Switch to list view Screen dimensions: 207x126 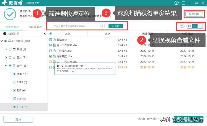pos(195,26)
